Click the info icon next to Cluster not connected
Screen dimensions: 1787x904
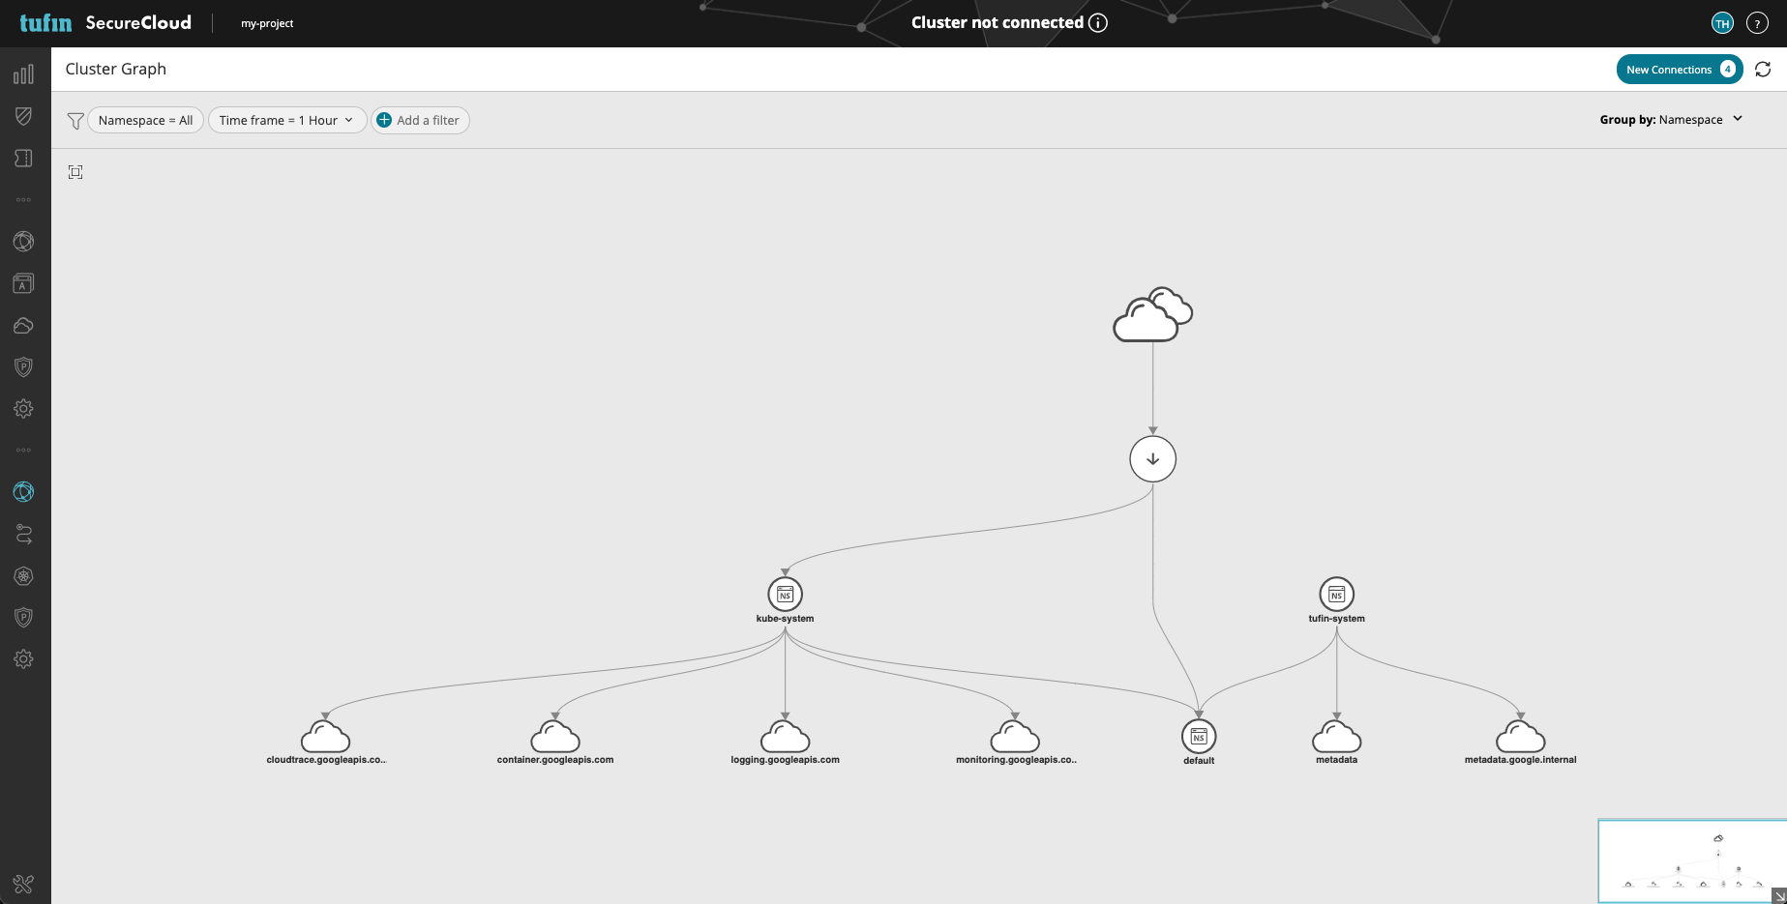point(1098,23)
